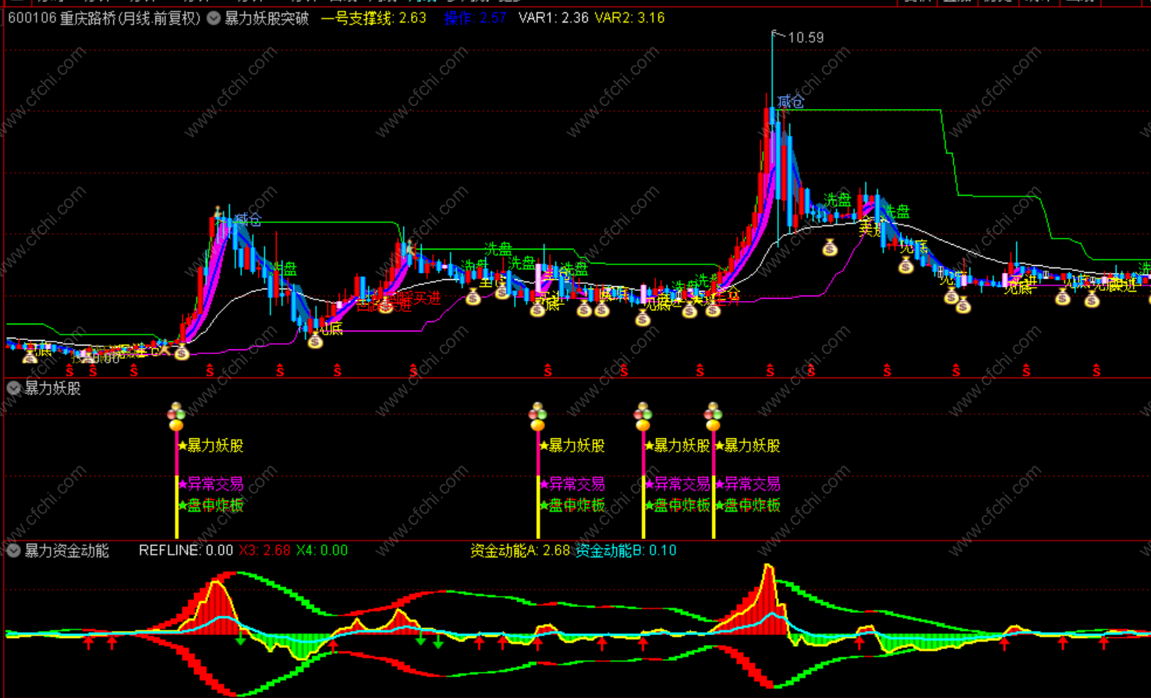1151x698 pixels.
Task: Select the X3: 2.68 readout
Action: tap(264, 551)
